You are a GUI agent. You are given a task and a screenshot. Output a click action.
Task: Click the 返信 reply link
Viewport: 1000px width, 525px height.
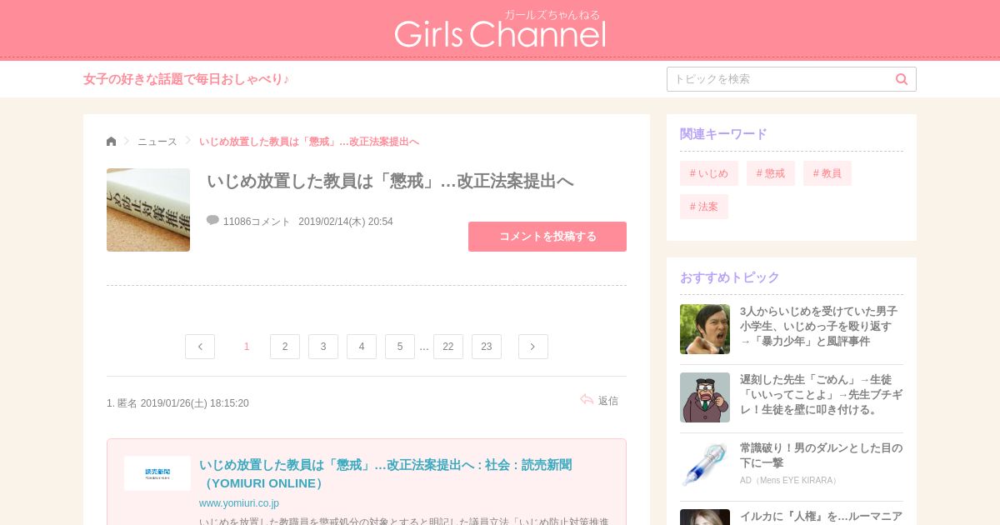(x=608, y=401)
